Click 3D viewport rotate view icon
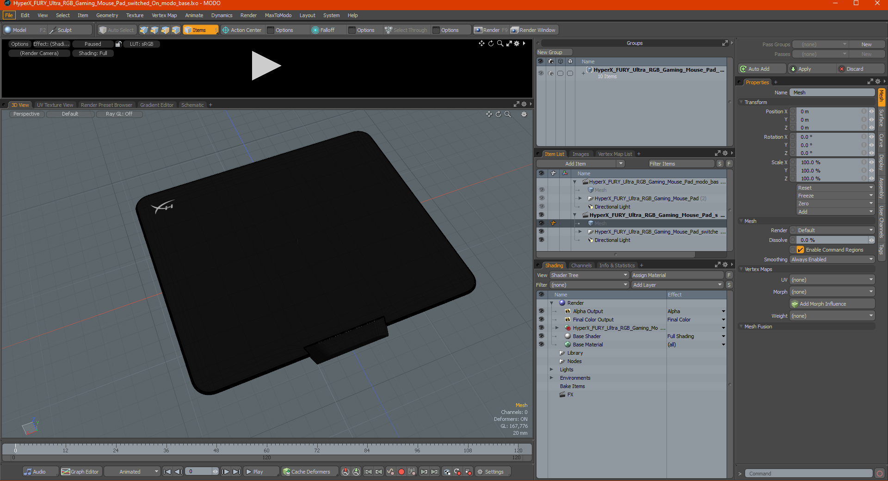888x481 pixels. tap(498, 114)
